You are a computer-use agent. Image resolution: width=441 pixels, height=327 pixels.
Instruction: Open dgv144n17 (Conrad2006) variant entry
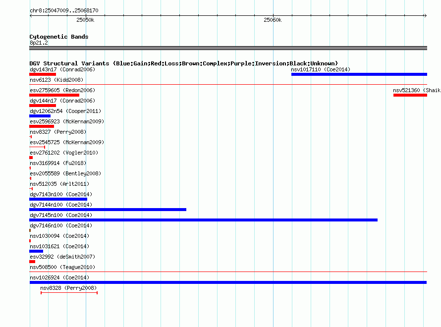click(62, 101)
